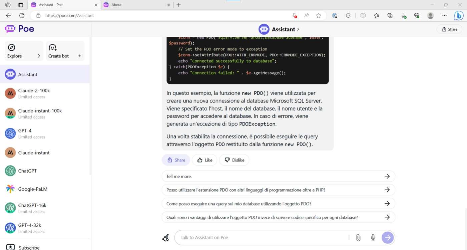Like the Assistant's response
Image resolution: width=467 pixels, height=250 pixels.
click(x=204, y=160)
